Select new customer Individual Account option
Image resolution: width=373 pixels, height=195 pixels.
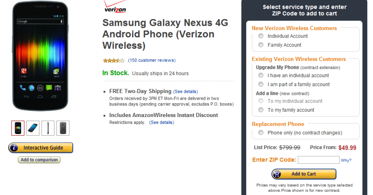[261, 36]
